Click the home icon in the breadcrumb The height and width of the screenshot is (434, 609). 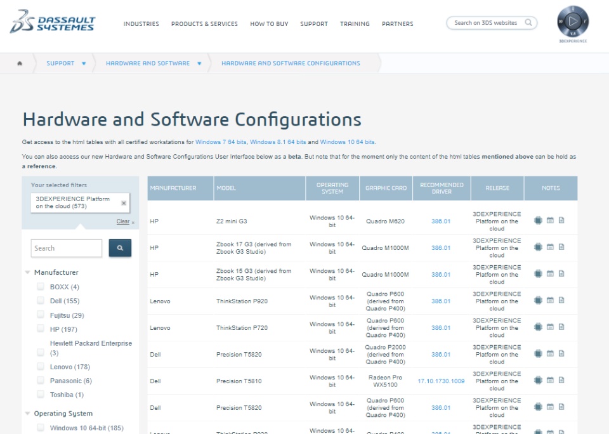(x=20, y=63)
